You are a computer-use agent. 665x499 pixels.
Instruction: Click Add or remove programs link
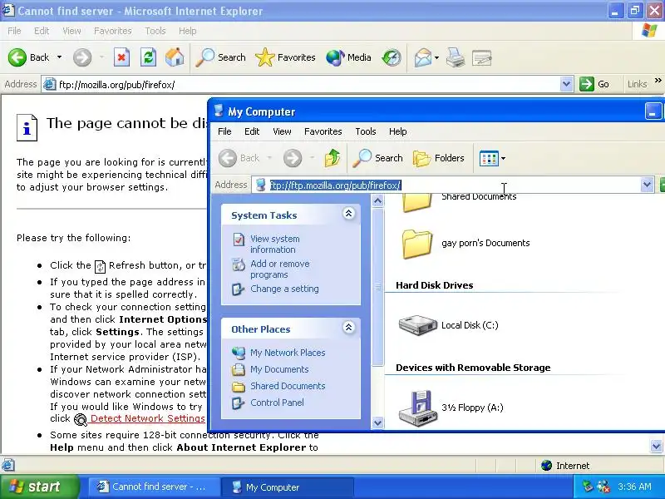pos(280,269)
